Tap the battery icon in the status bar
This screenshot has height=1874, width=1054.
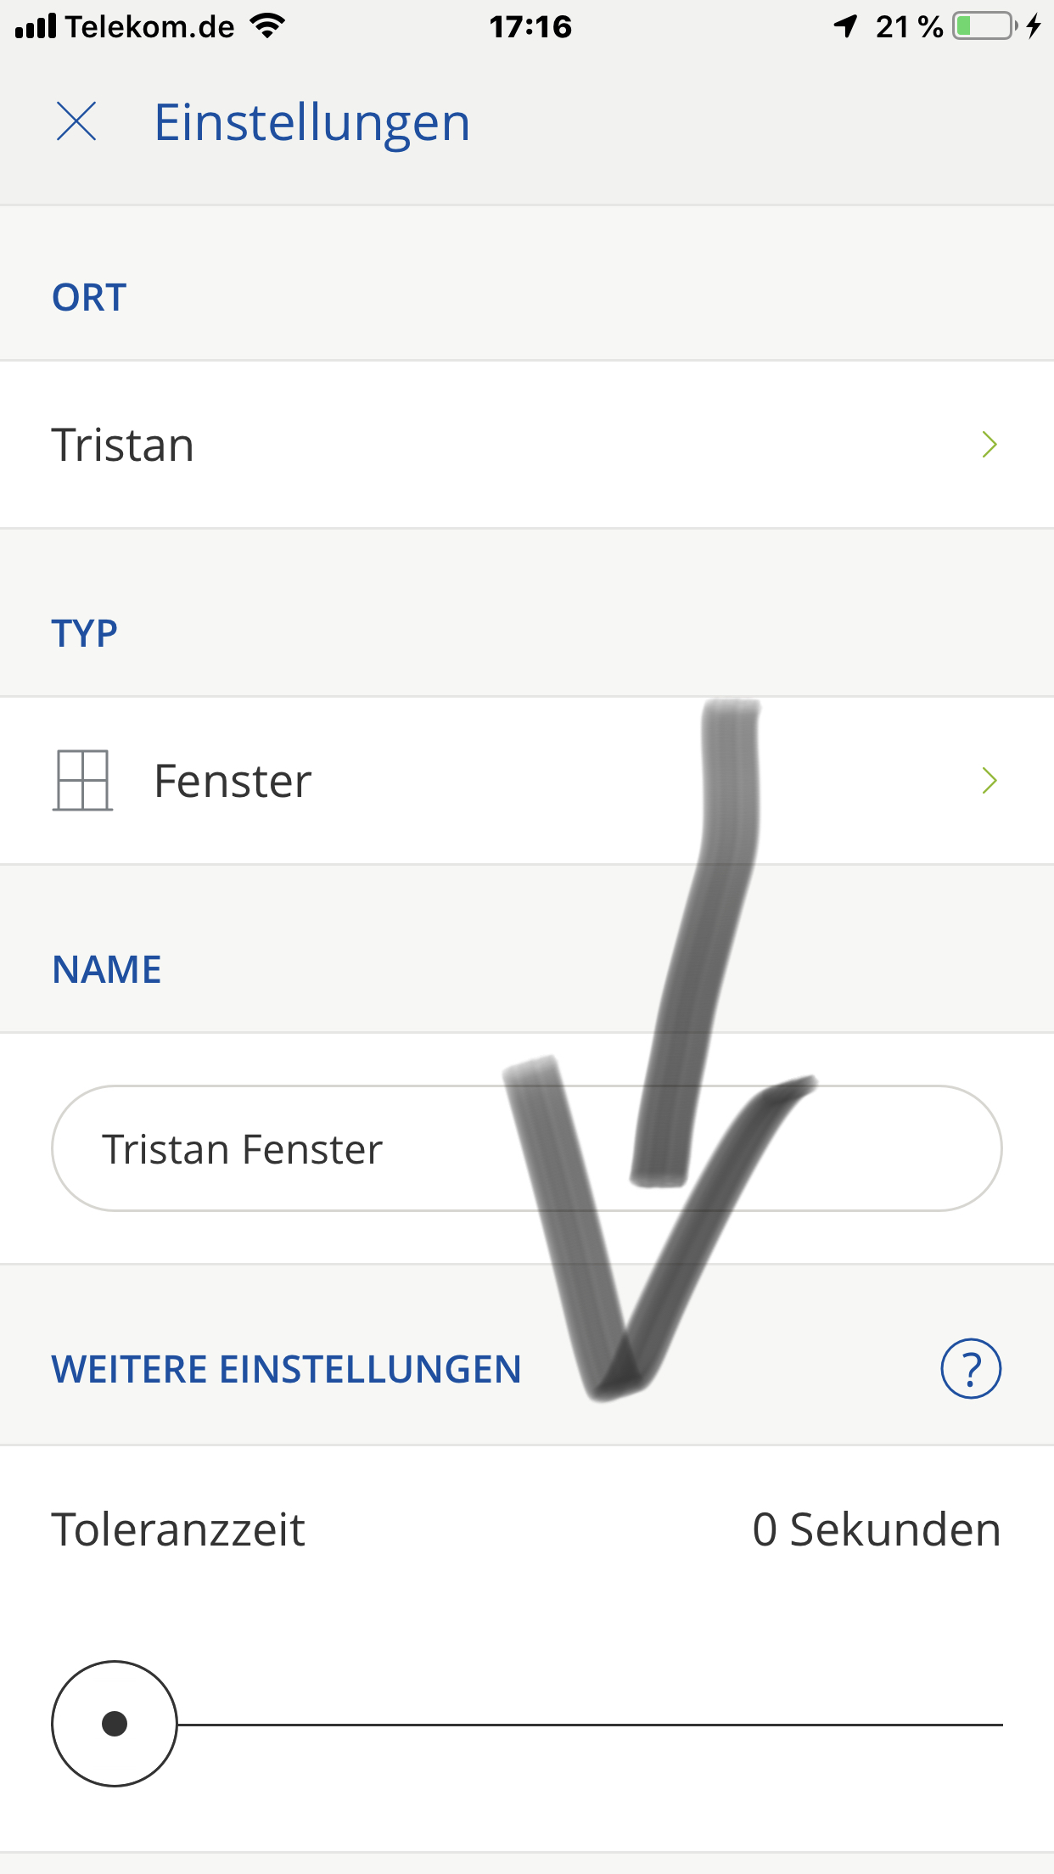click(984, 26)
